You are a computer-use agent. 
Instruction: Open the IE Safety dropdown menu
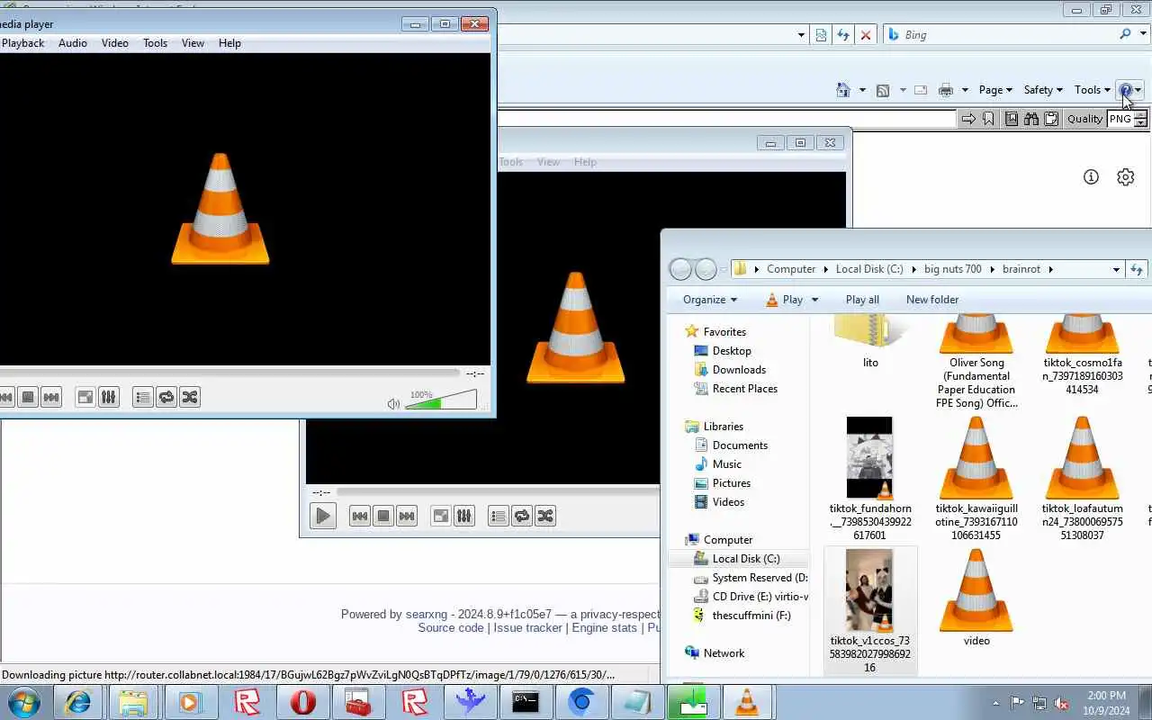1043,90
